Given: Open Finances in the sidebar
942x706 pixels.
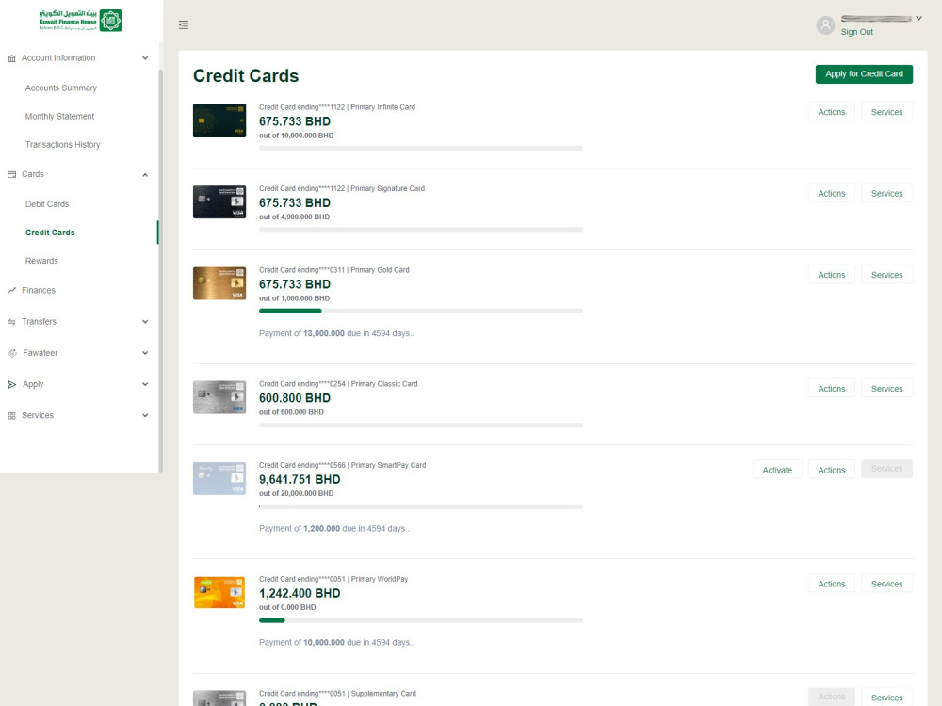Looking at the screenshot, I should tap(39, 290).
